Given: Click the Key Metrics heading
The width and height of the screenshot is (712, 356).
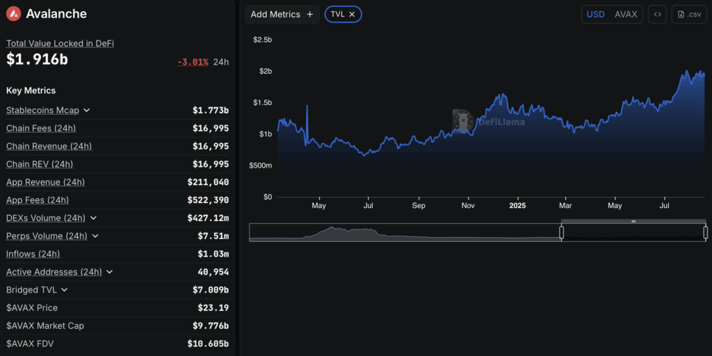Looking at the screenshot, I should pyautogui.click(x=31, y=90).
